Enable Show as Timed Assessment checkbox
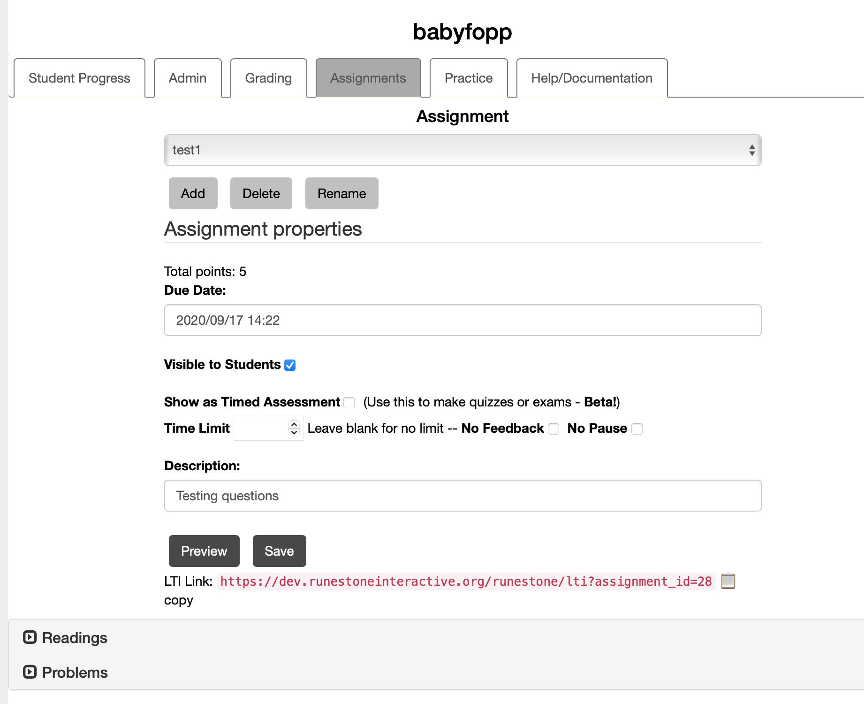This screenshot has height=704, width=864. click(349, 403)
